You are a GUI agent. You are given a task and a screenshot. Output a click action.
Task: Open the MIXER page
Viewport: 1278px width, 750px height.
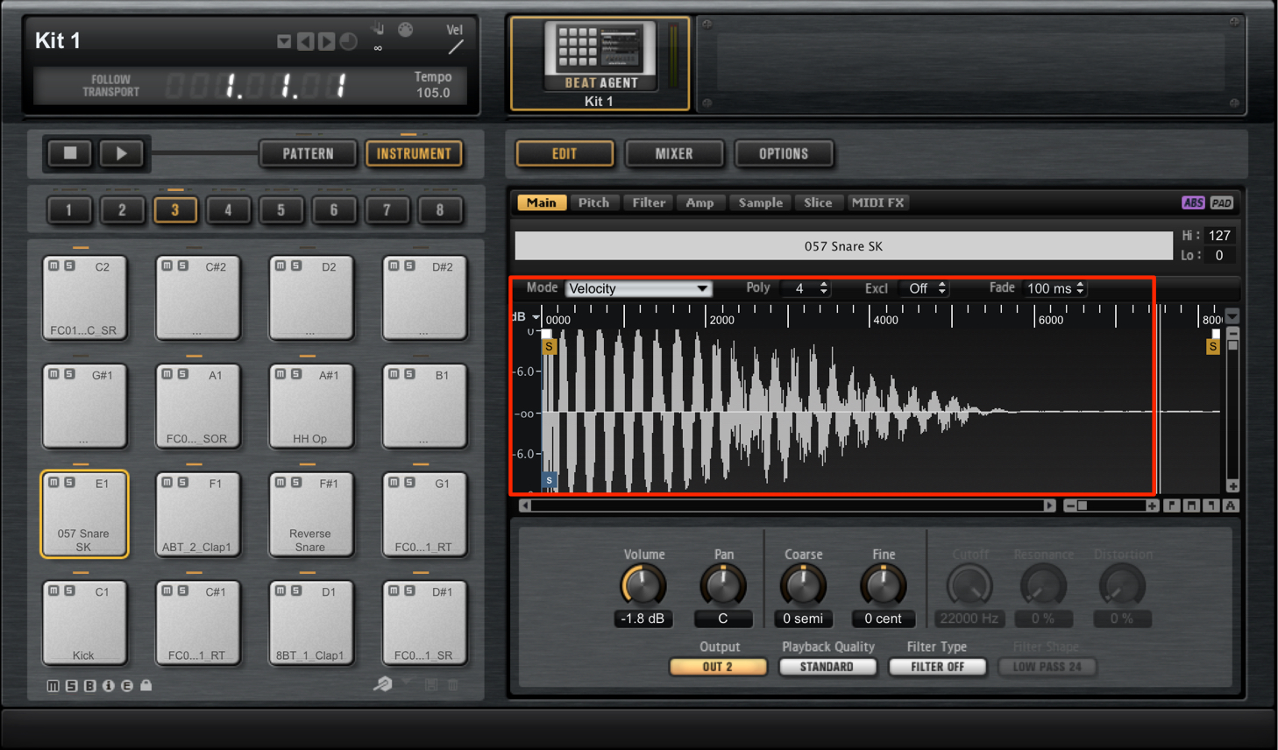pyautogui.click(x=674, y=153)
